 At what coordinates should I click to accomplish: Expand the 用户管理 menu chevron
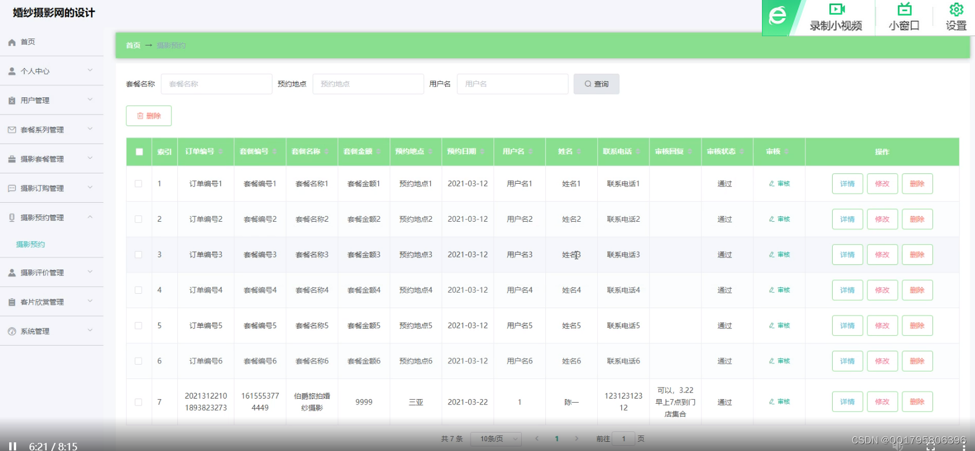[x=90, y=100]
